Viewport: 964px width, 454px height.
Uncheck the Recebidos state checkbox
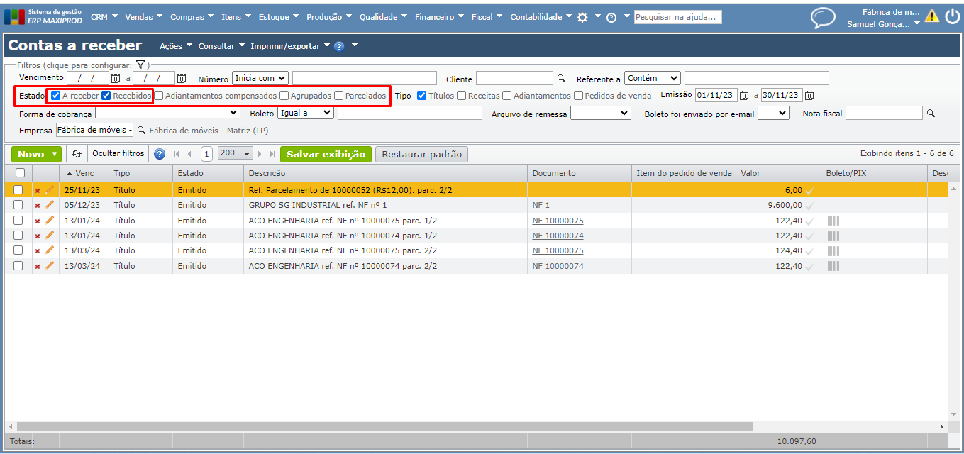(106, 96)
